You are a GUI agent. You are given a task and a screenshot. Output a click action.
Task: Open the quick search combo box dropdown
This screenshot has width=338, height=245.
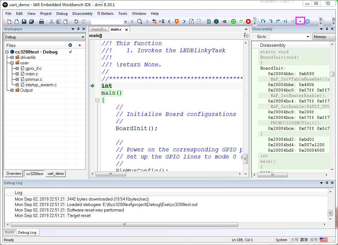coord(126,22)
